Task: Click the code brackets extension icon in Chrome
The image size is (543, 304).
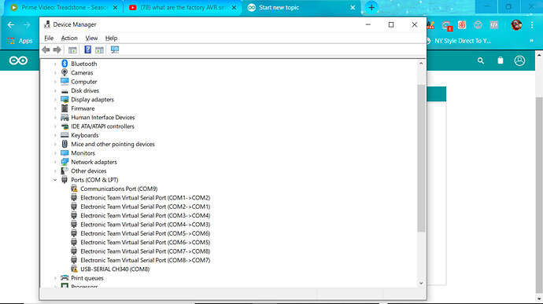Action: [494, 25]
